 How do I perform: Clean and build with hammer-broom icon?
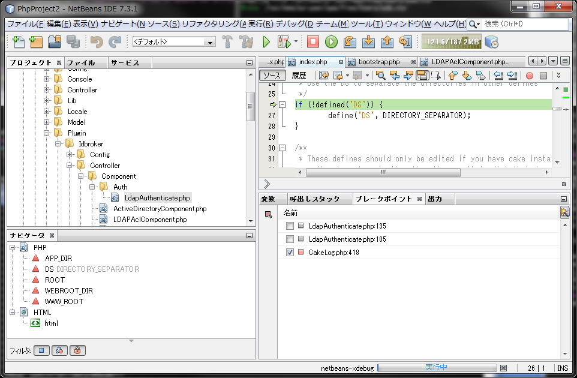tap(246, 41)
